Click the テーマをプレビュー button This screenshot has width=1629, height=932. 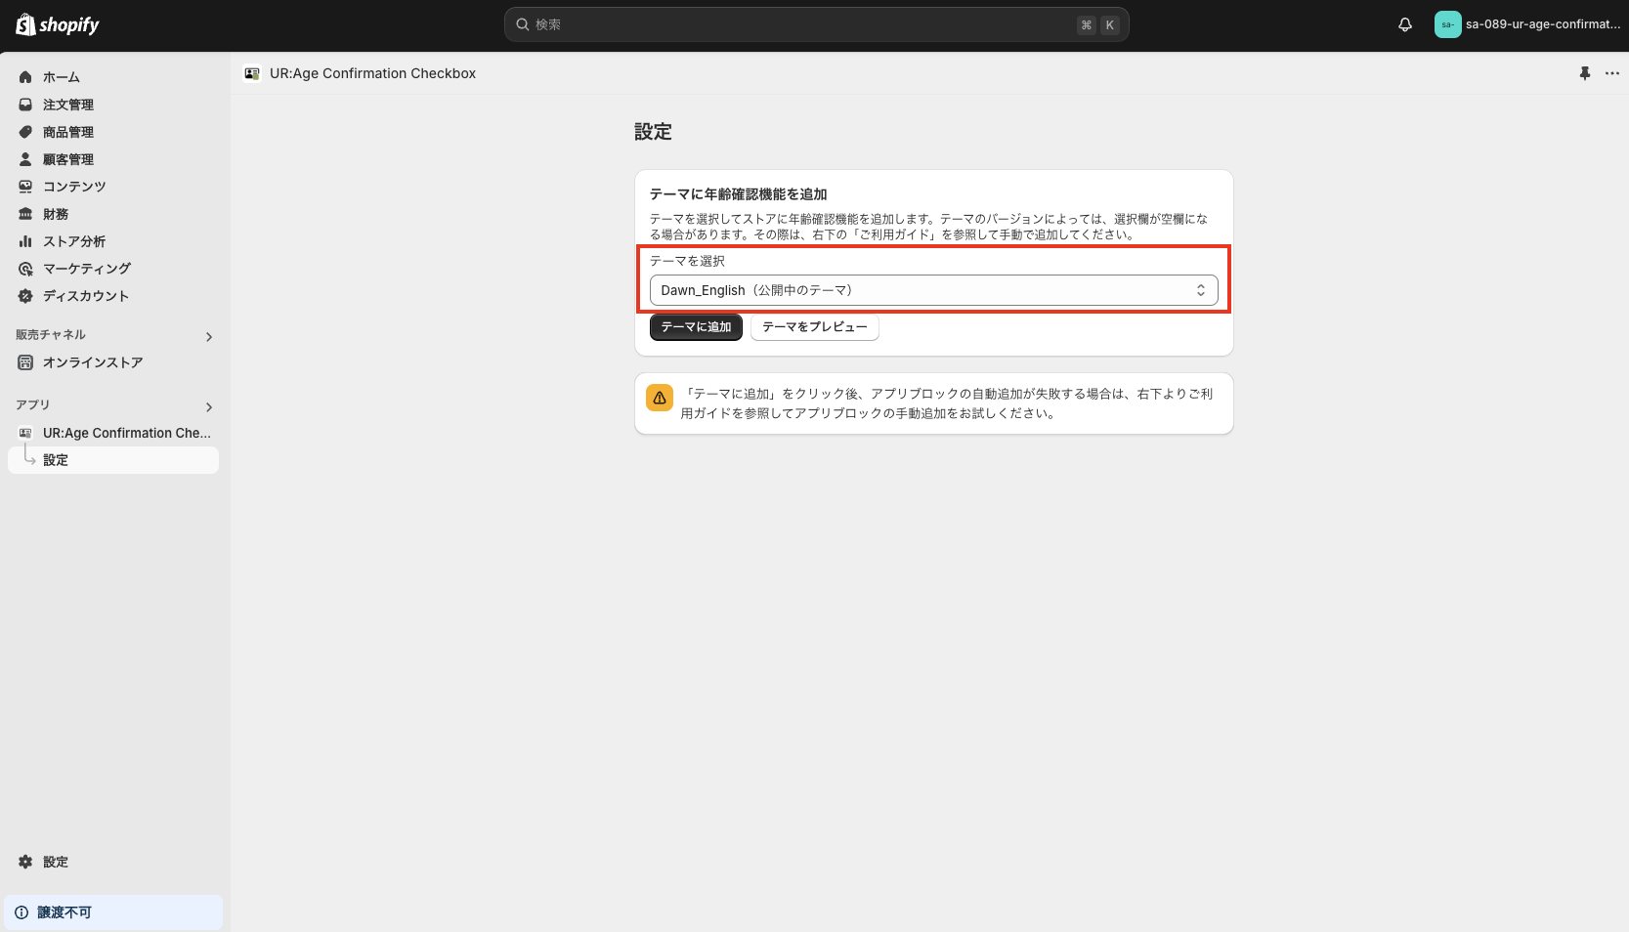click(x=814, y=327)
